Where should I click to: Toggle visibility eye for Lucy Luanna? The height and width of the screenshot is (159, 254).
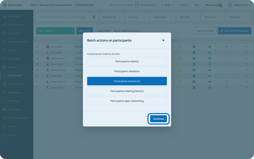pos(210,47)
